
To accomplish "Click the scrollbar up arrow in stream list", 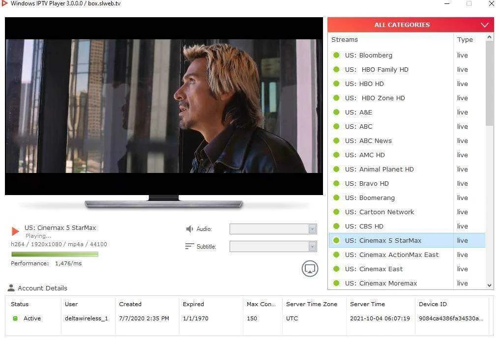I will pyautogui.click(x=490, y=37).
